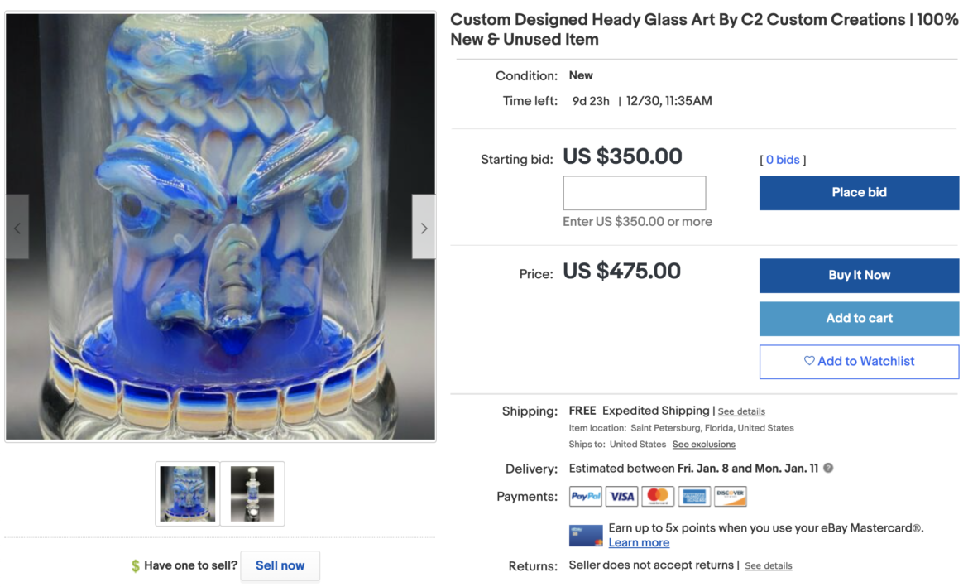Show next product image with right arrow

click(424, 228)
